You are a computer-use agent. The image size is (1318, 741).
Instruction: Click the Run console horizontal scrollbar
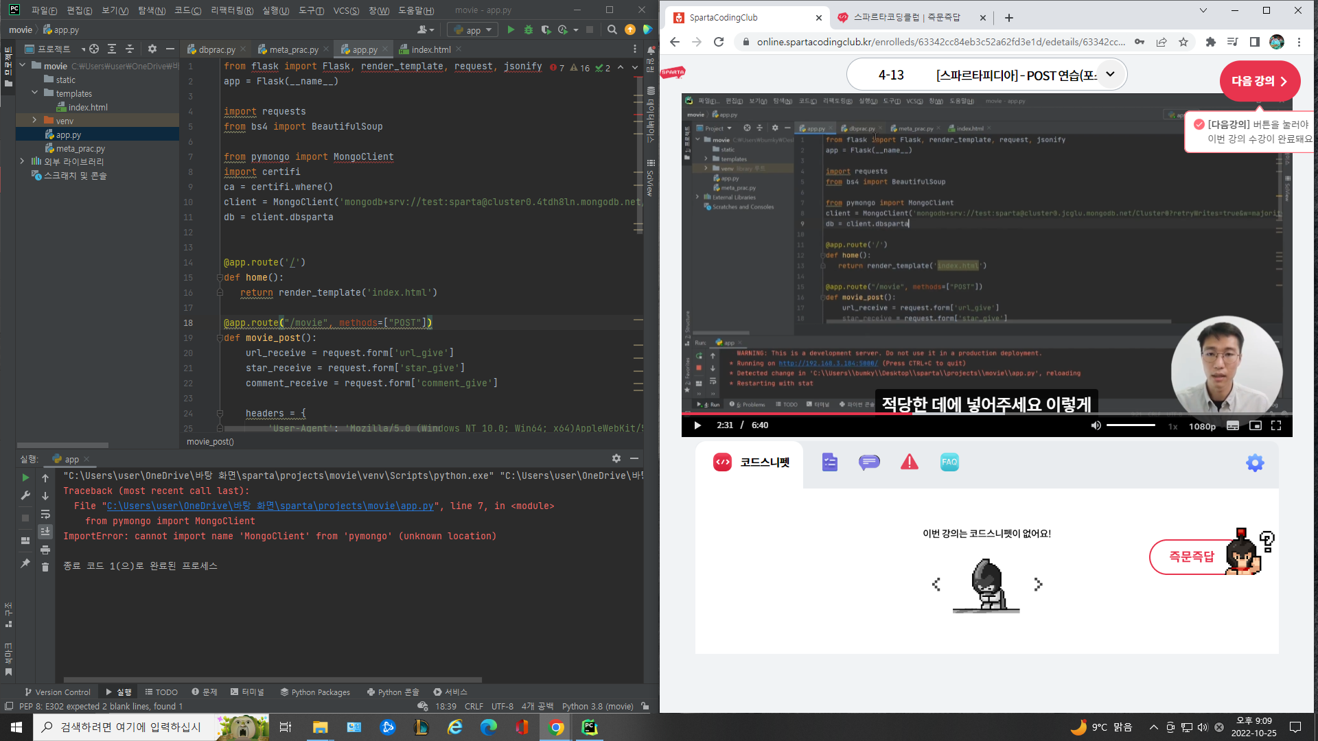point(273,680)
